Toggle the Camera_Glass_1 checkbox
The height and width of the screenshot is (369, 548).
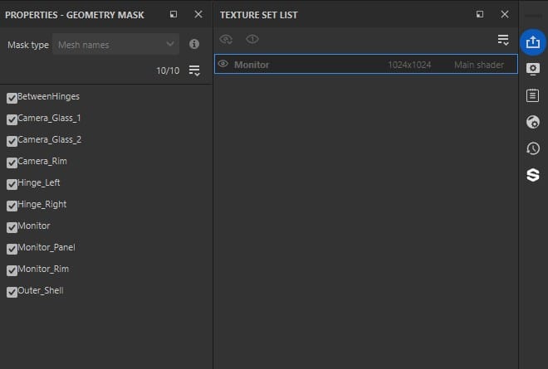[12, 119]
